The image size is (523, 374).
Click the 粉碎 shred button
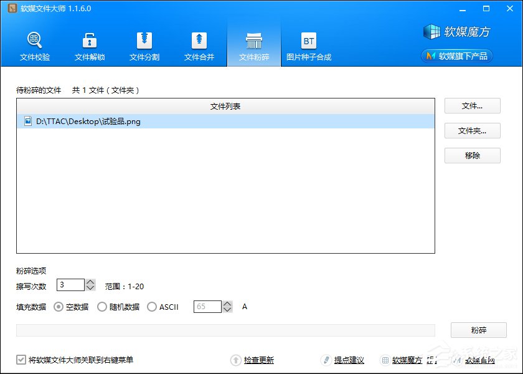click(479, 330)
